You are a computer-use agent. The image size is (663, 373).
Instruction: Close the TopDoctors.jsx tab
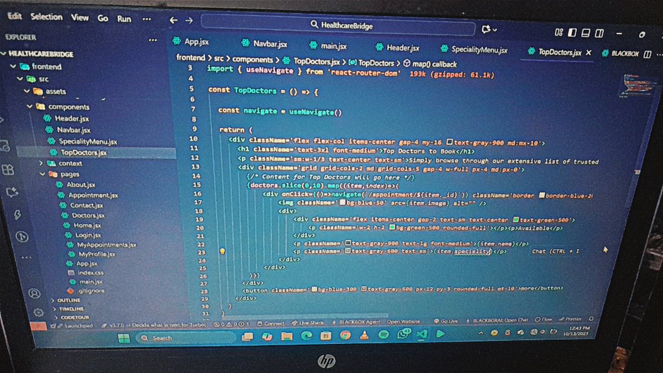coord(588,53)
